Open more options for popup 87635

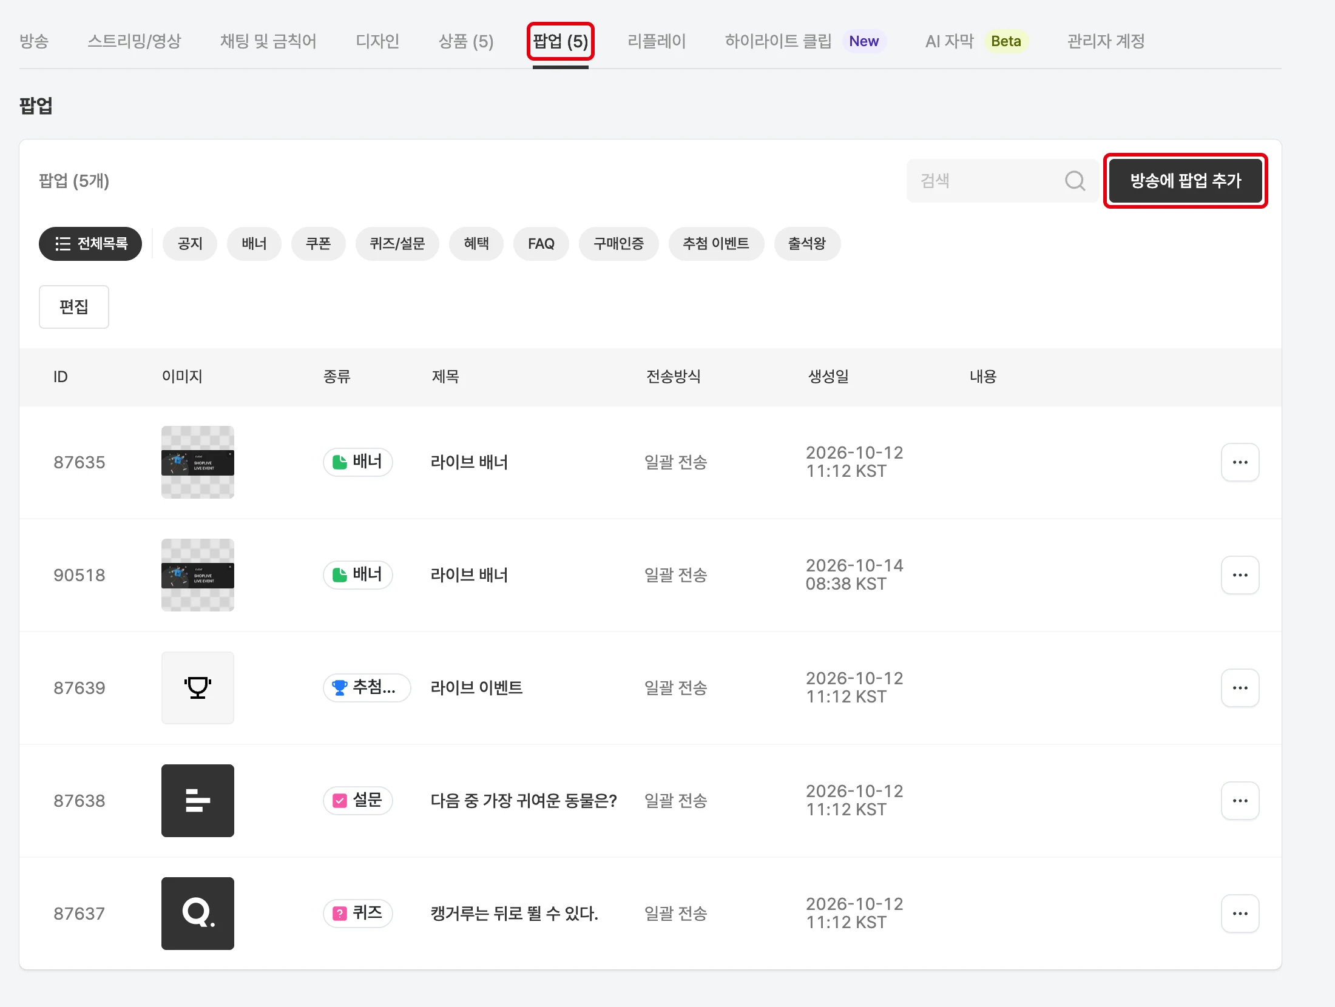click(x=1240, y=462)
